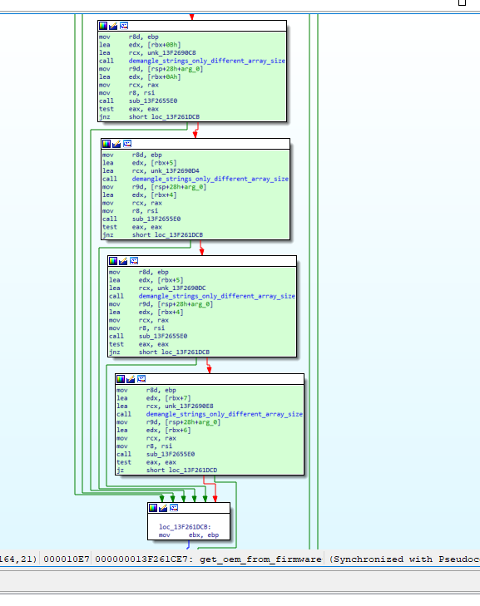Select the operand unk_13F2690E8
The height and width of the screenshot is (606, 480).
coord(189,406)
